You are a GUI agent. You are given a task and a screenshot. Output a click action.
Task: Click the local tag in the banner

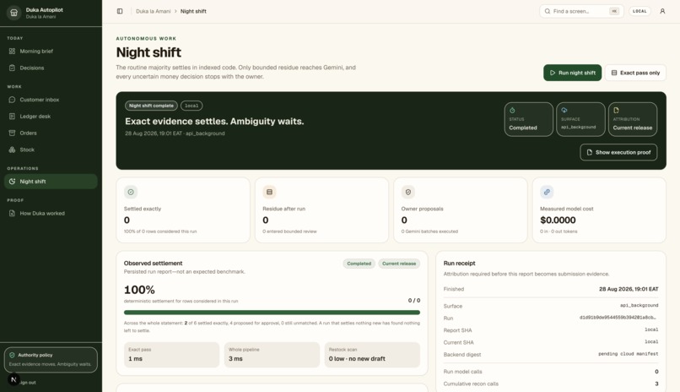(192, 106)
